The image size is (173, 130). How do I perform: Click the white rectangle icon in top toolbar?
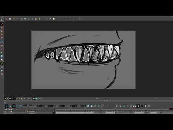(25, 19)
